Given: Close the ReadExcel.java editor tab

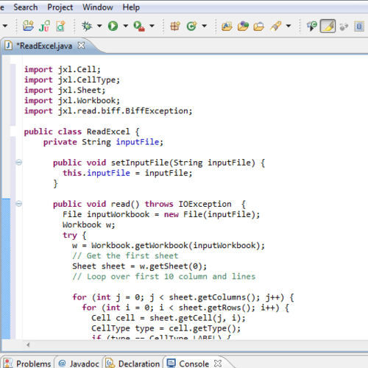Looking at the screenshot, I should pyautogui.click(x=81, y=46).
